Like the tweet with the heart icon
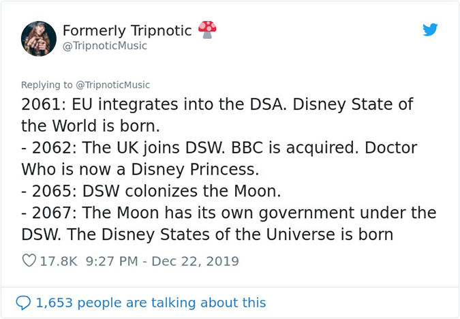The height and width of the screenshot is (319, 460). click(x=29, y=260)
